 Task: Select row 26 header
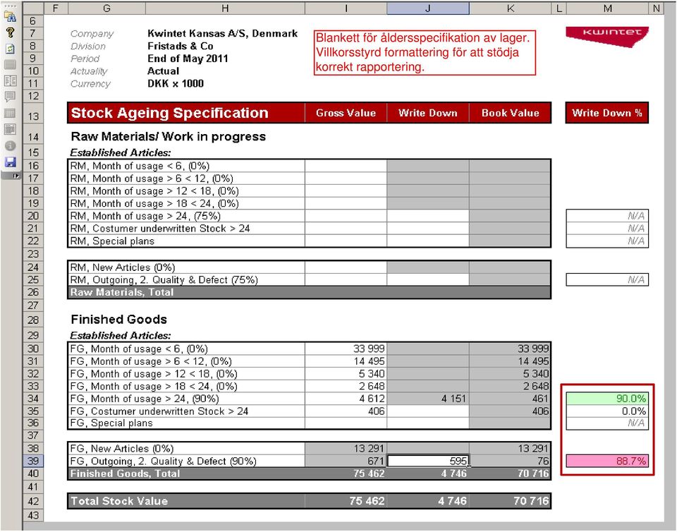[x=33, y=292]
